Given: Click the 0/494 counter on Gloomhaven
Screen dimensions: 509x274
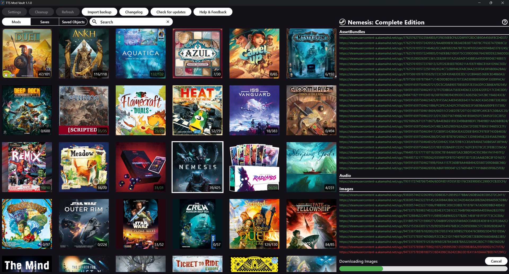Looking at the screenshot, I should 330,131.
